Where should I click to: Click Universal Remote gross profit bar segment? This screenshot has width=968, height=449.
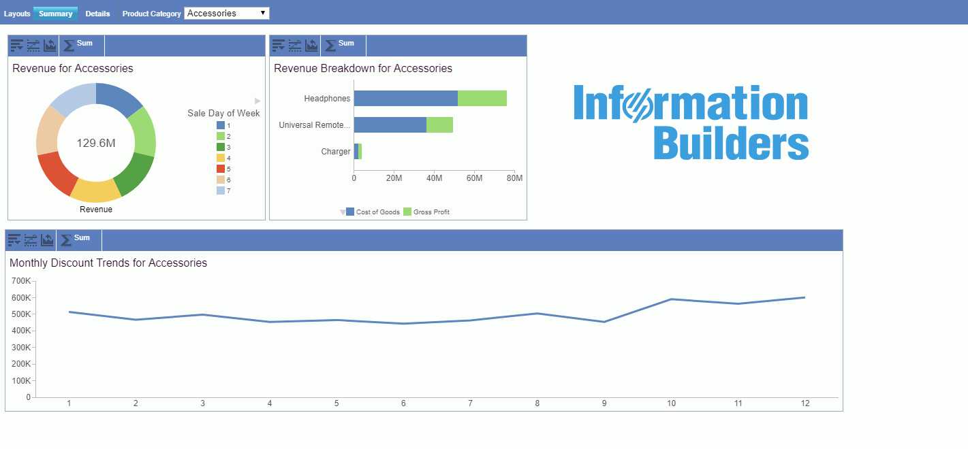point(439,125)
